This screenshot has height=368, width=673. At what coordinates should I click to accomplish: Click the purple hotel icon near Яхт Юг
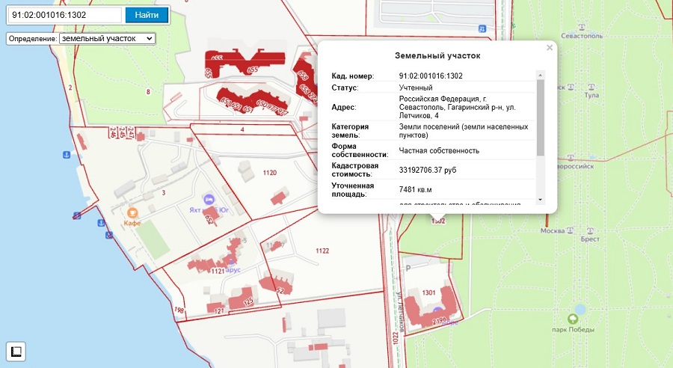[208, 199]
